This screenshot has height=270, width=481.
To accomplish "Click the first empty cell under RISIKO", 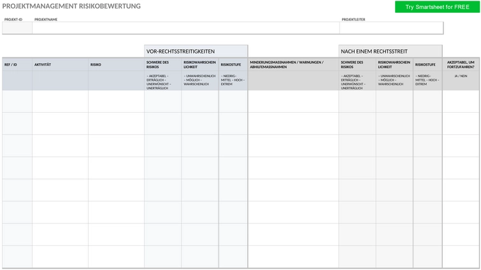I will pyautogui.click(x=116, y=101).
